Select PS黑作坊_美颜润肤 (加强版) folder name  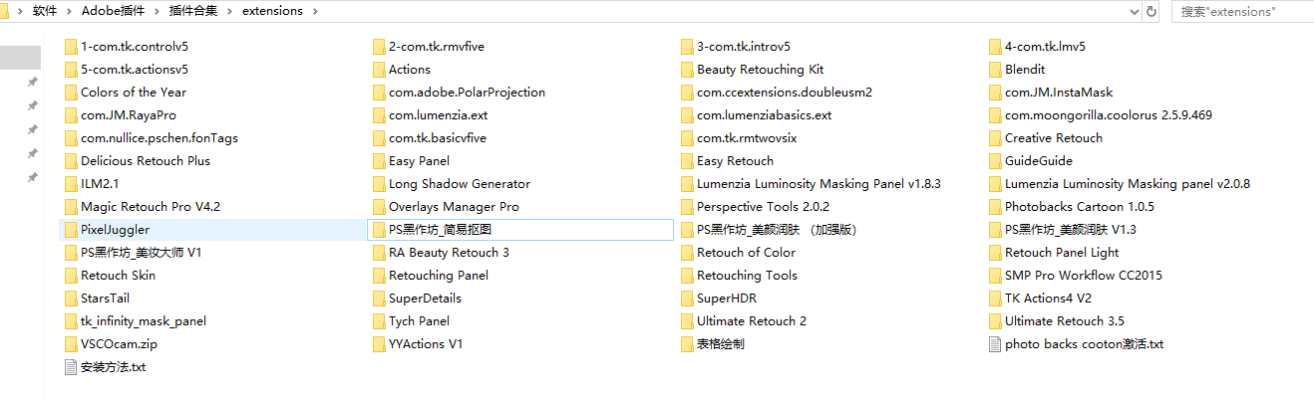(777, 230)
